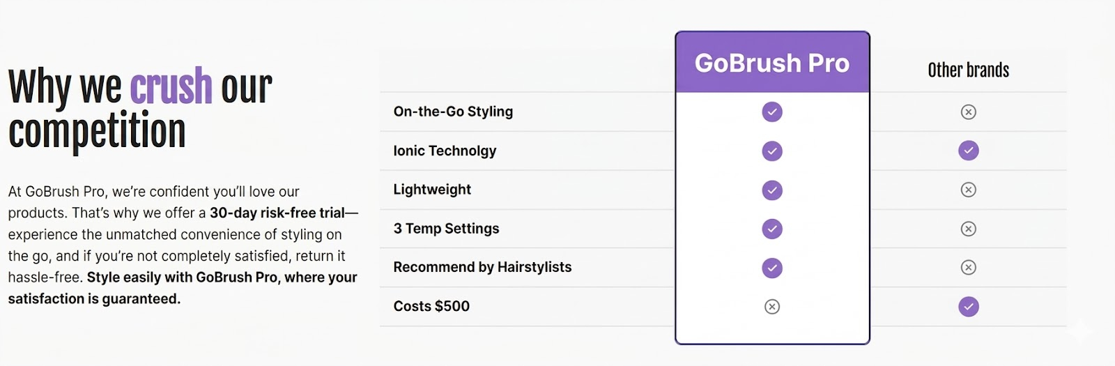Click GoBrush Pro checkmark for 3 Temp Settings
This screenshot has width=1115, height=366.
click(772, 229)
